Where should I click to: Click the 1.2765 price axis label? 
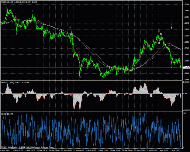click(186, 29)
